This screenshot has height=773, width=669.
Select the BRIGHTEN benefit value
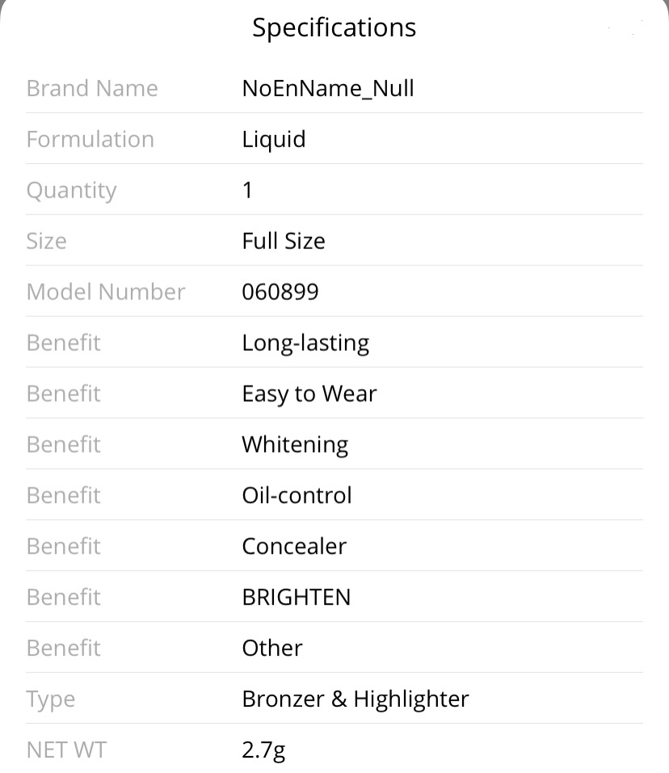coord(297,597)
